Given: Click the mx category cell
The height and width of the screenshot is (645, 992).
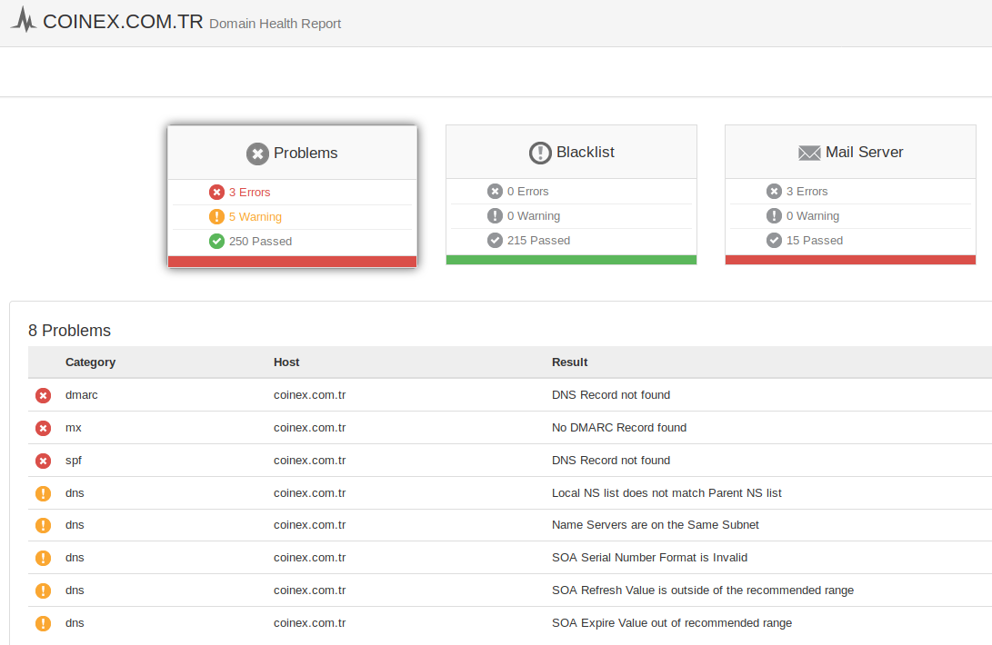Looking at the screenshot, I should (74, 428).
